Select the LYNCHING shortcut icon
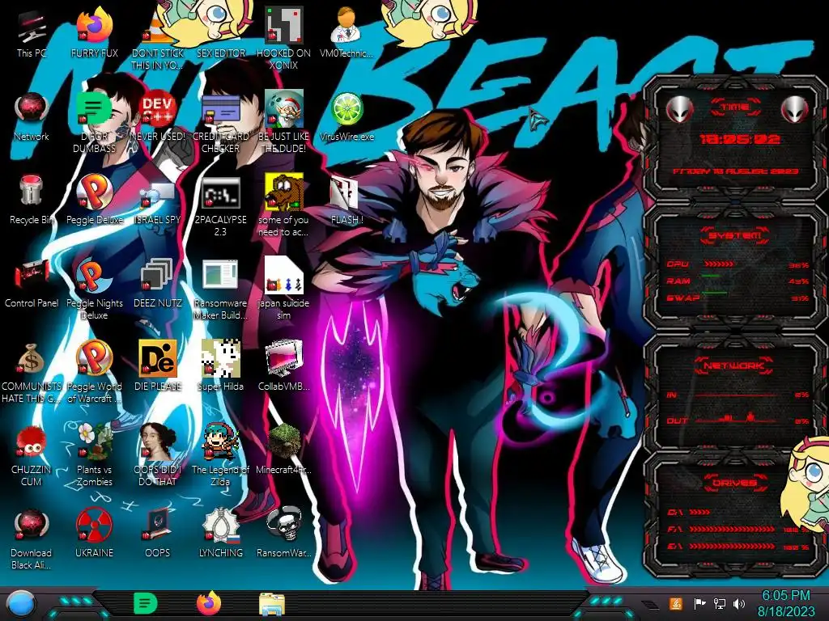This screenshot has width=829, height=621. (x=220, y=524)
